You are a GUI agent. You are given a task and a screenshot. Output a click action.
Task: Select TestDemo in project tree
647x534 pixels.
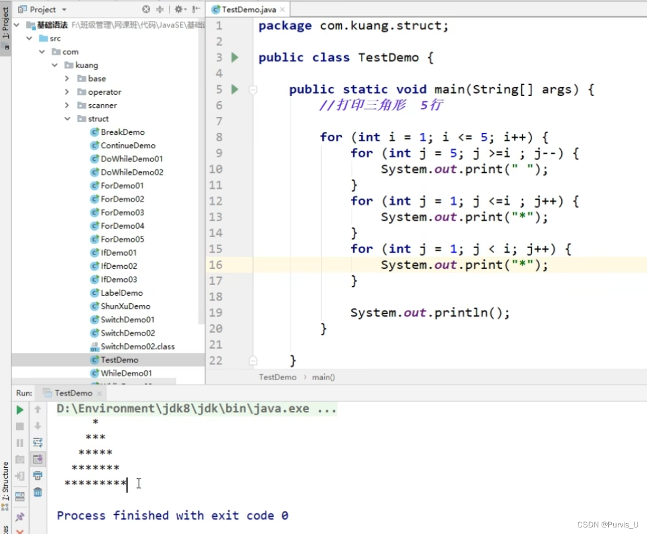115,360
